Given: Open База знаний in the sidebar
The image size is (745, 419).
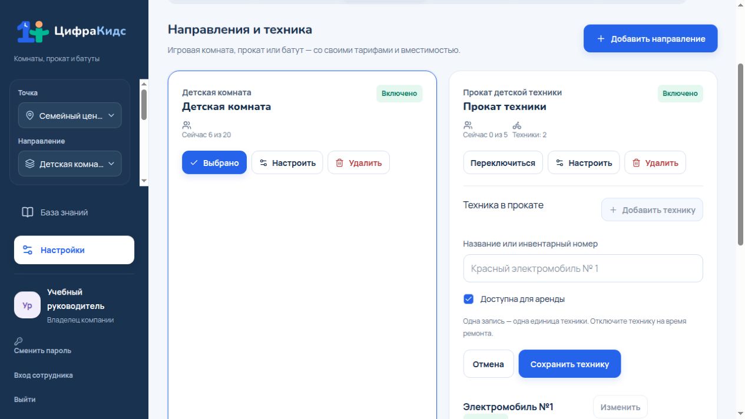Looking at the screenshot, I should (x=74, y=212).
